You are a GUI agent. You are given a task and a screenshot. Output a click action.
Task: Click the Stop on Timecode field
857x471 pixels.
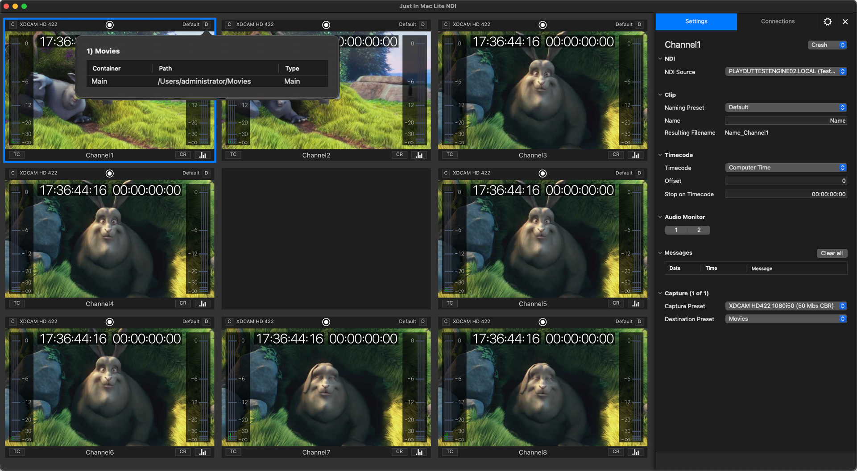click(786, 194)
